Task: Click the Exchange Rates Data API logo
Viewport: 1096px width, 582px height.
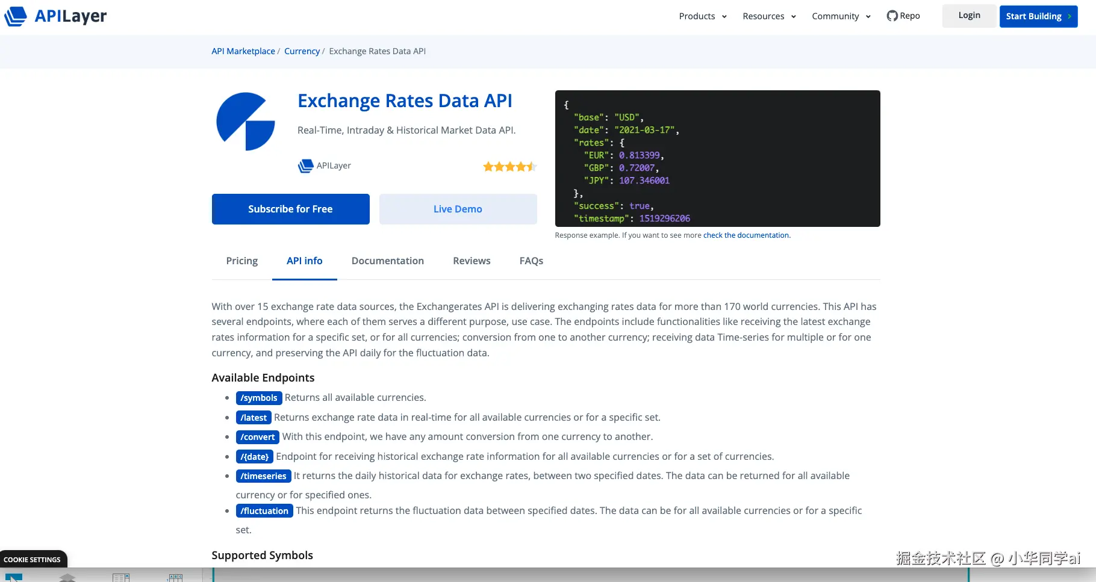Action: 246,122
